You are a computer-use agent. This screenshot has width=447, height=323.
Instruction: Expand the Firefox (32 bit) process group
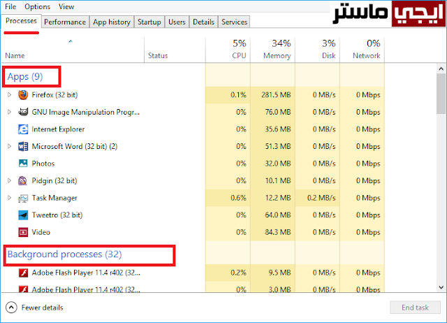point(9,94)
